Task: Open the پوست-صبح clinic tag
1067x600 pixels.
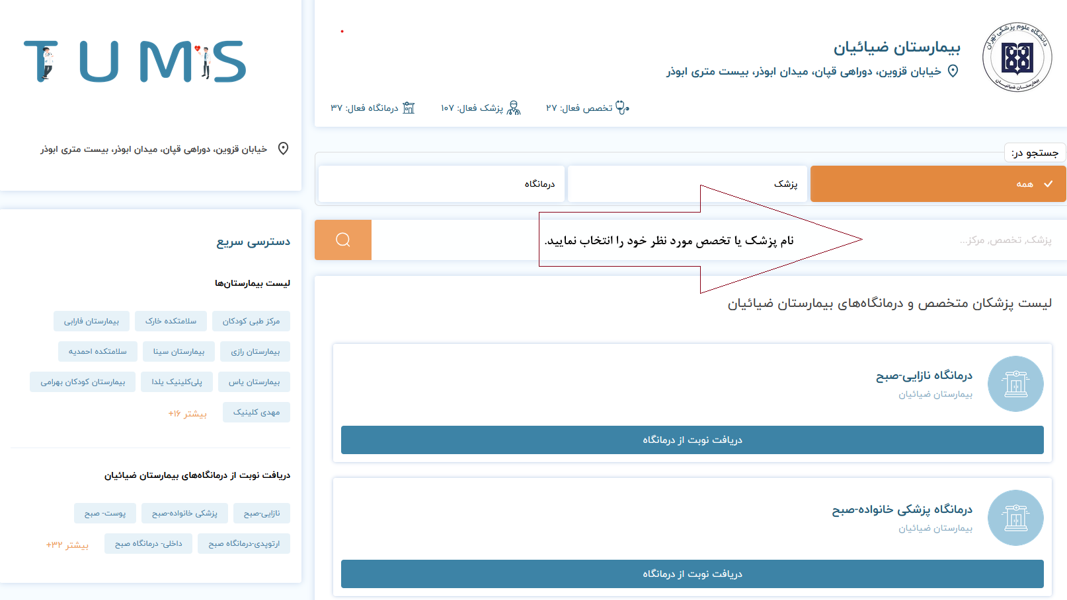Action: click(105, 514)
